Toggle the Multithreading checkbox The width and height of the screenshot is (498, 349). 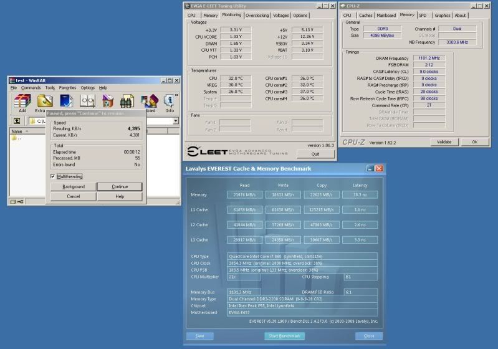pyautogui.click(x=53, y=176)
